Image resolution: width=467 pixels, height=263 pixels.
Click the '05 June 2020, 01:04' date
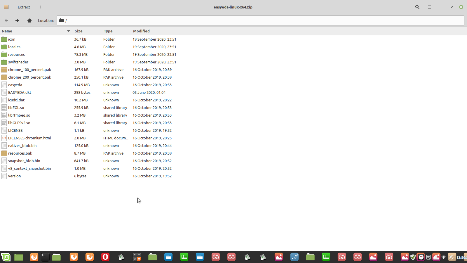149,92
